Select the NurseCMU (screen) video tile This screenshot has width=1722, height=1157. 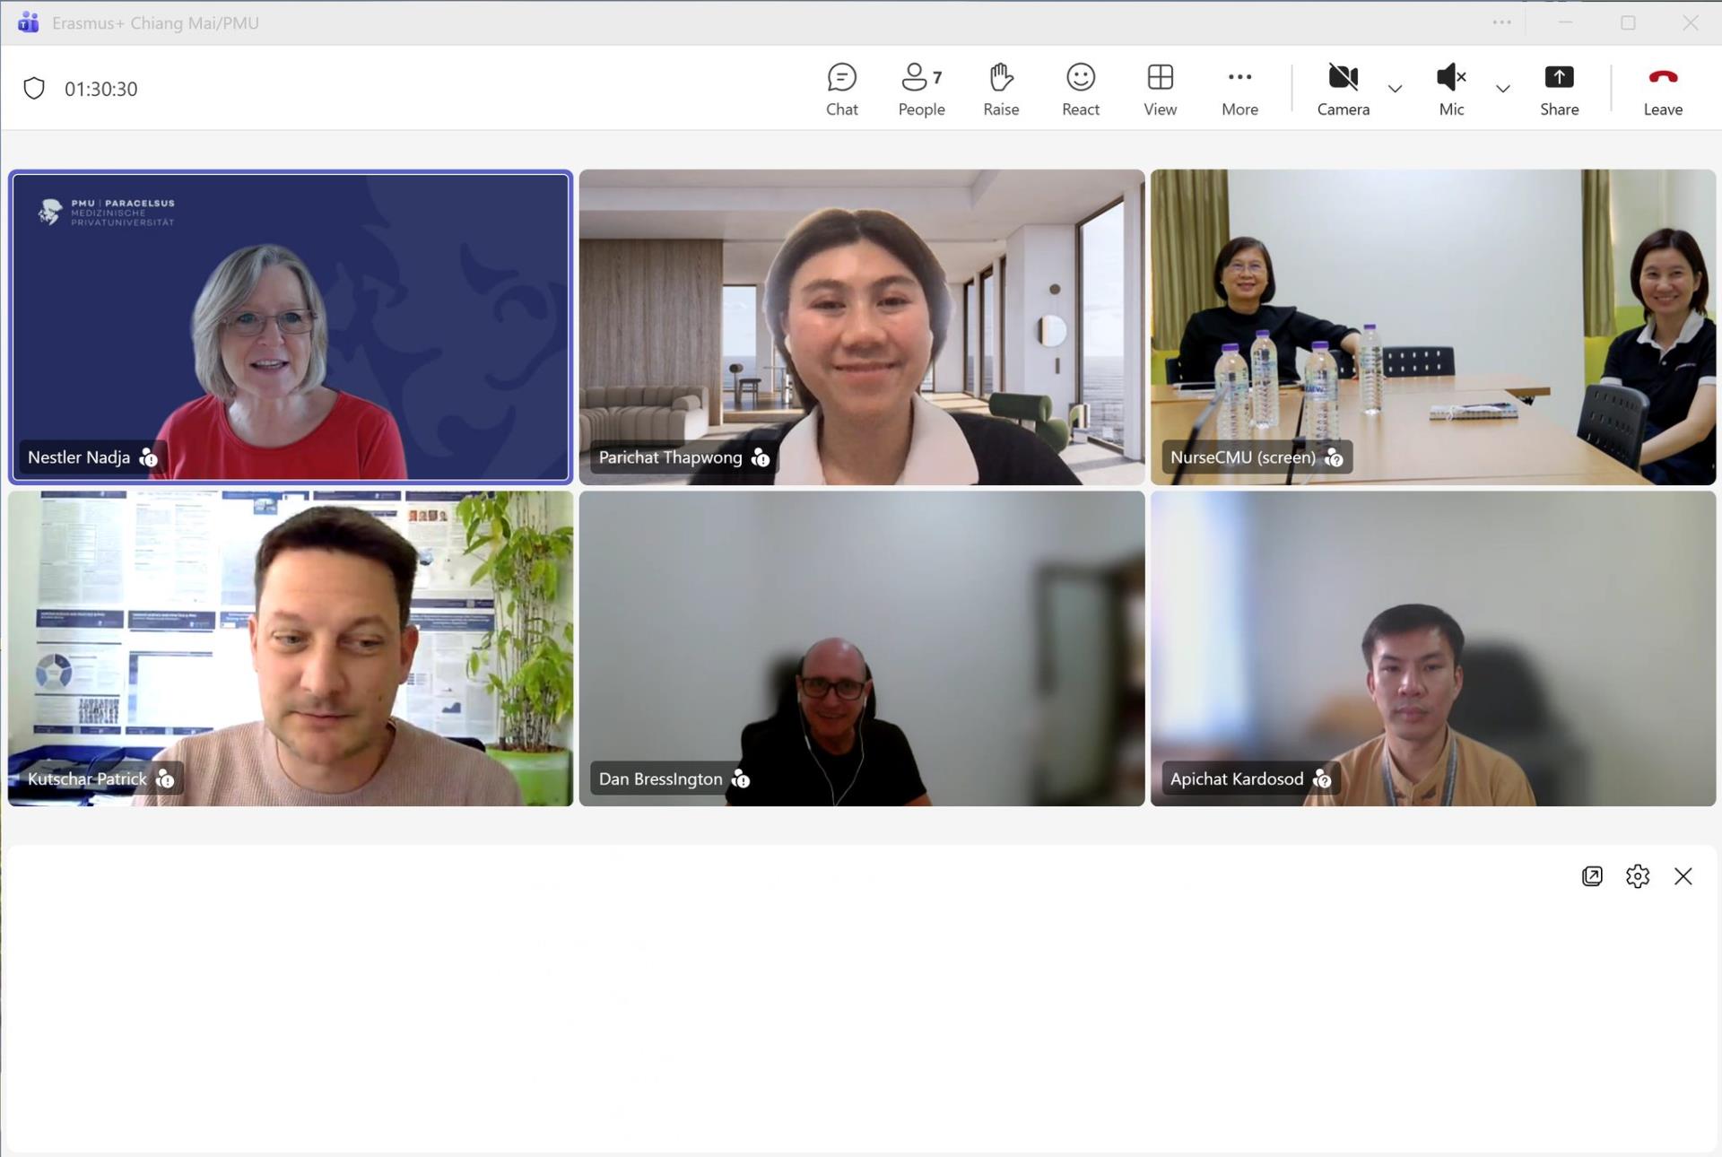coord(1432,326)
